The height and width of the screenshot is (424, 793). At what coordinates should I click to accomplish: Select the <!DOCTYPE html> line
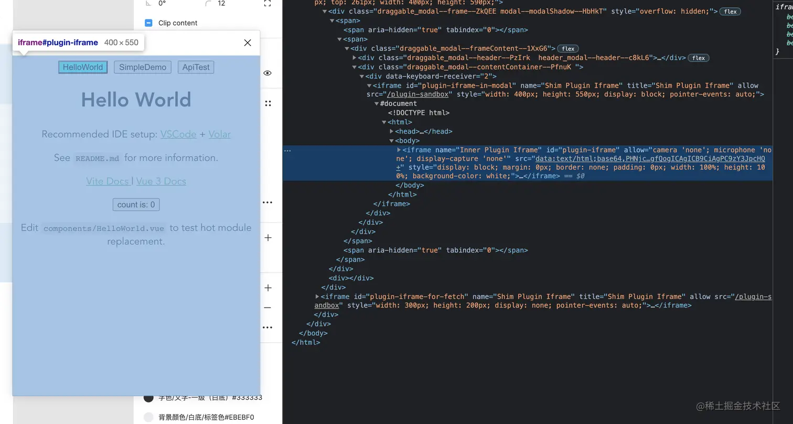419,113
